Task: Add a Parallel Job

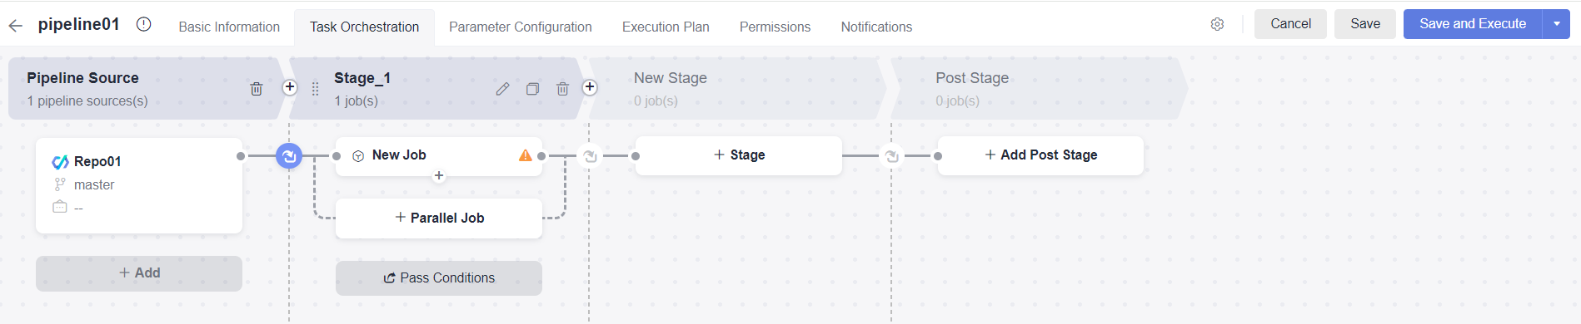Action: click(439, 218)
